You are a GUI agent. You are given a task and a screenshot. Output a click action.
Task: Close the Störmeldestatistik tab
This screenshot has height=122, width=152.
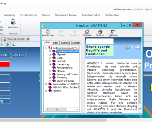coord(28,39)
